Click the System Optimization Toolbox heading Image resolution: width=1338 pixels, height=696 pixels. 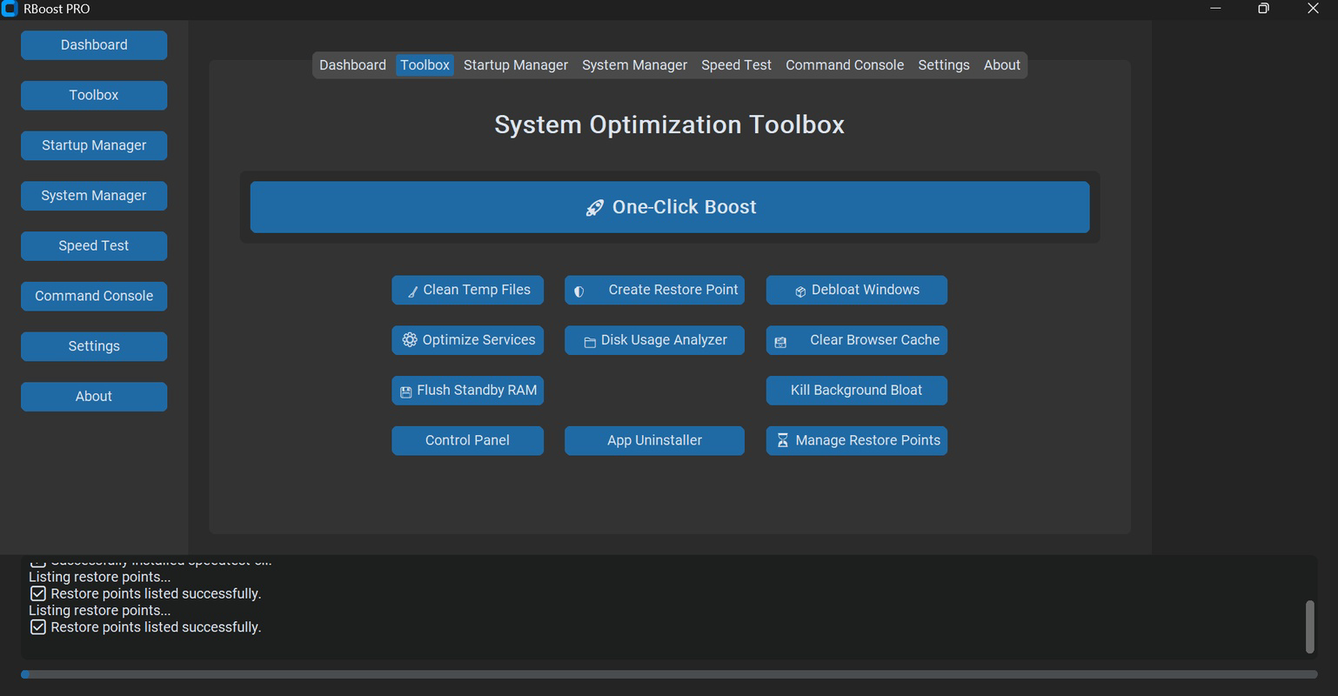pos(669,124)
